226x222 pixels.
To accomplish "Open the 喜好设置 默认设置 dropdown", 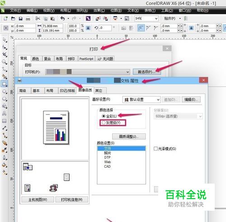I will pyautogui.click(x=141, y=99).
